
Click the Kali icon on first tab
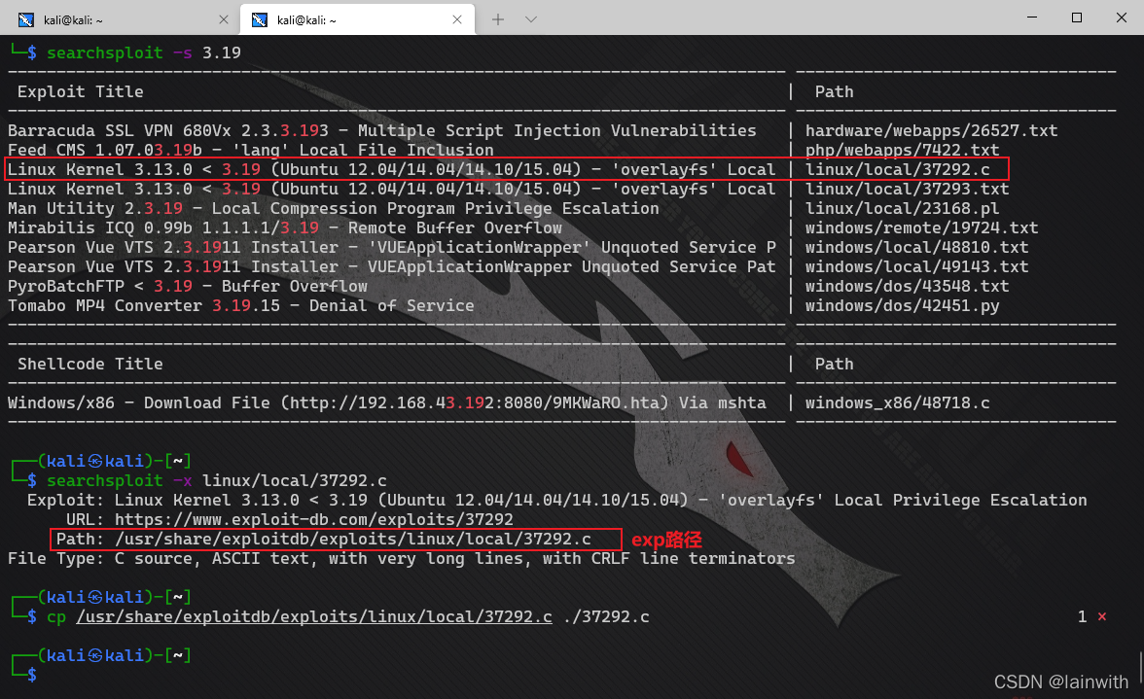[x=26, y=19]
